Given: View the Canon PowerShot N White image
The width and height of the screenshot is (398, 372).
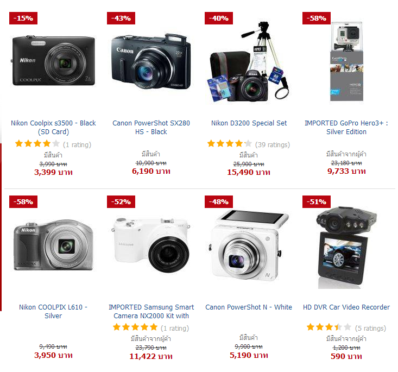Looking at the screenshot, I should coord(249,245).
